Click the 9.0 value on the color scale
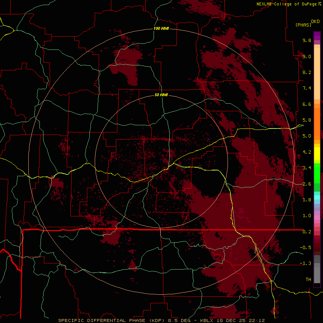Screen dimensions: 323x323 (x=307, y=56)
